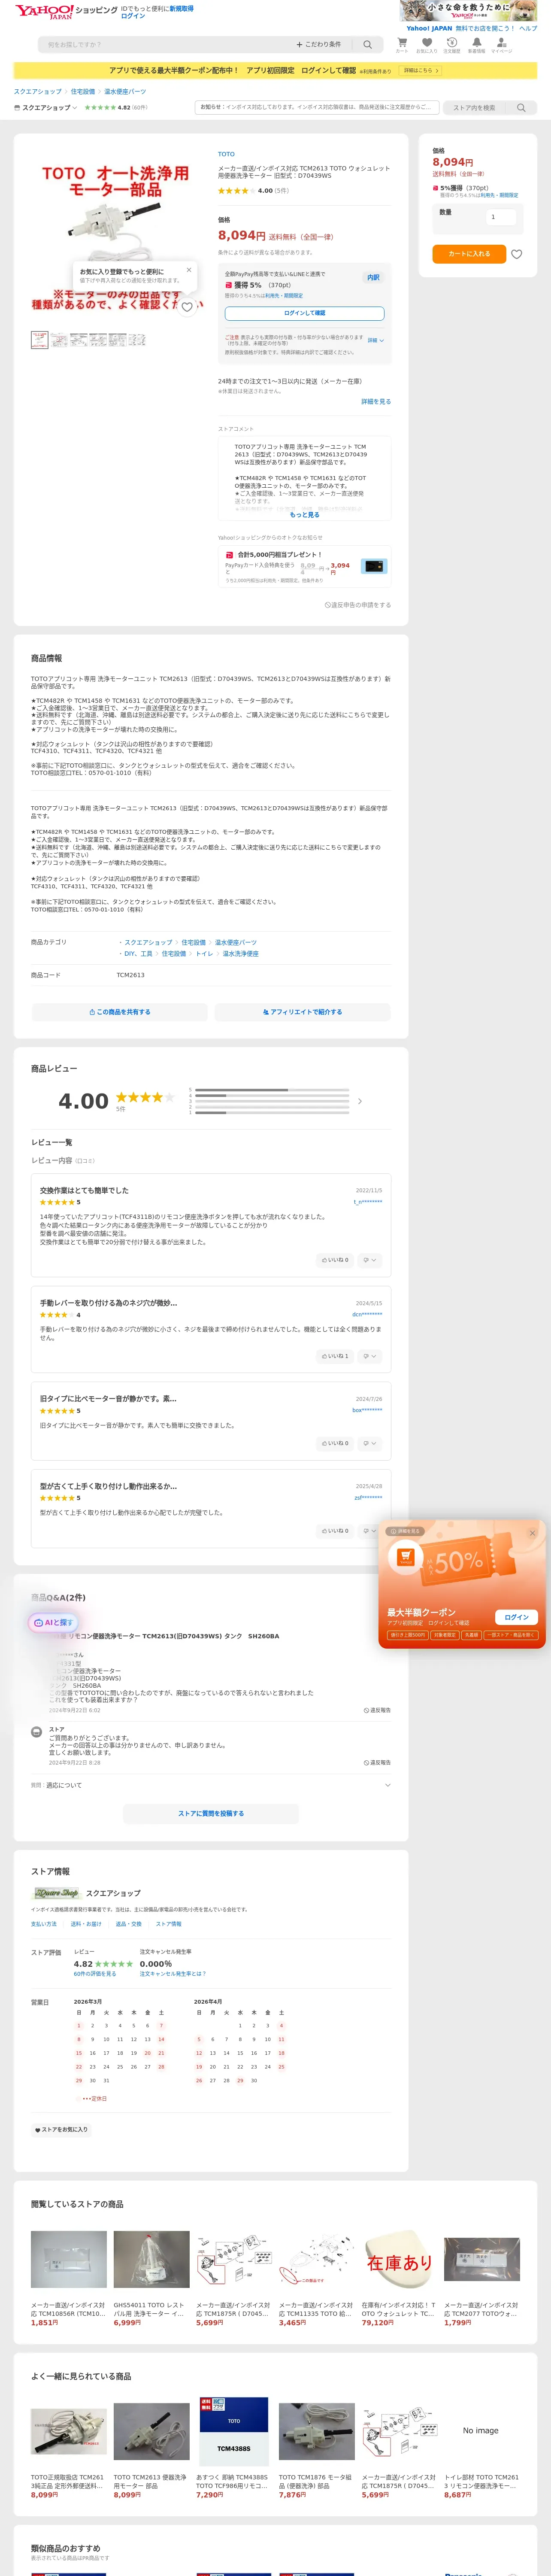This screenshot has height=2576, width=551.
Task: Open 送料・お届け store info link
Action: [86, 1924]
